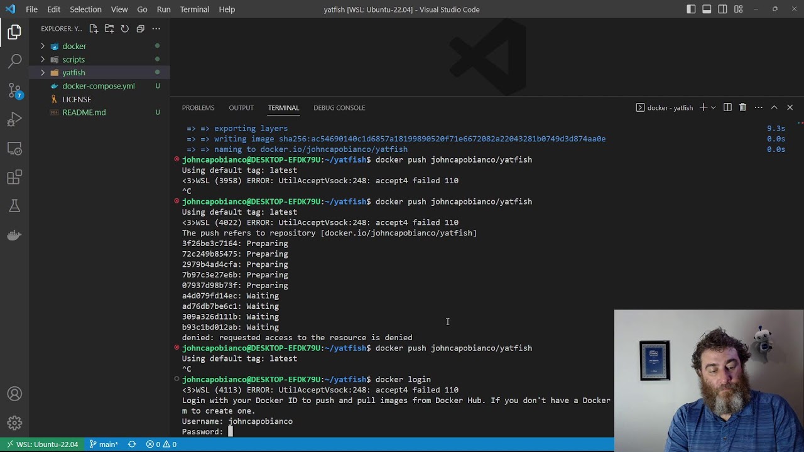Toggle the primary side bar
Screen dimensions: 804x452
[691, 9]
